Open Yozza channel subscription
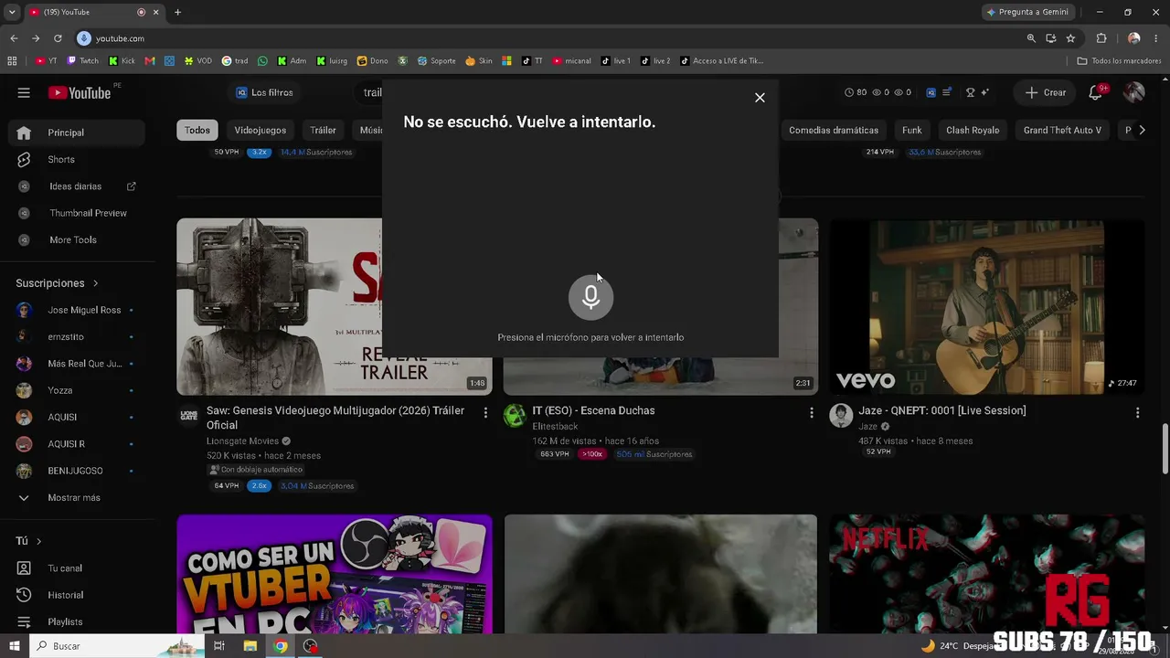Image resolution: width=1170 pixels, height=658 pixels. (77, 390)
